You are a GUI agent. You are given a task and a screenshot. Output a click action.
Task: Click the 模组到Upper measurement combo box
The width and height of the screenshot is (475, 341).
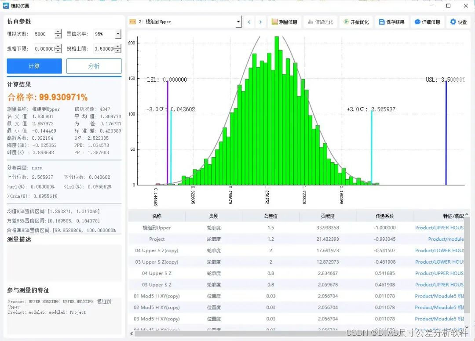tap(185, 22)
